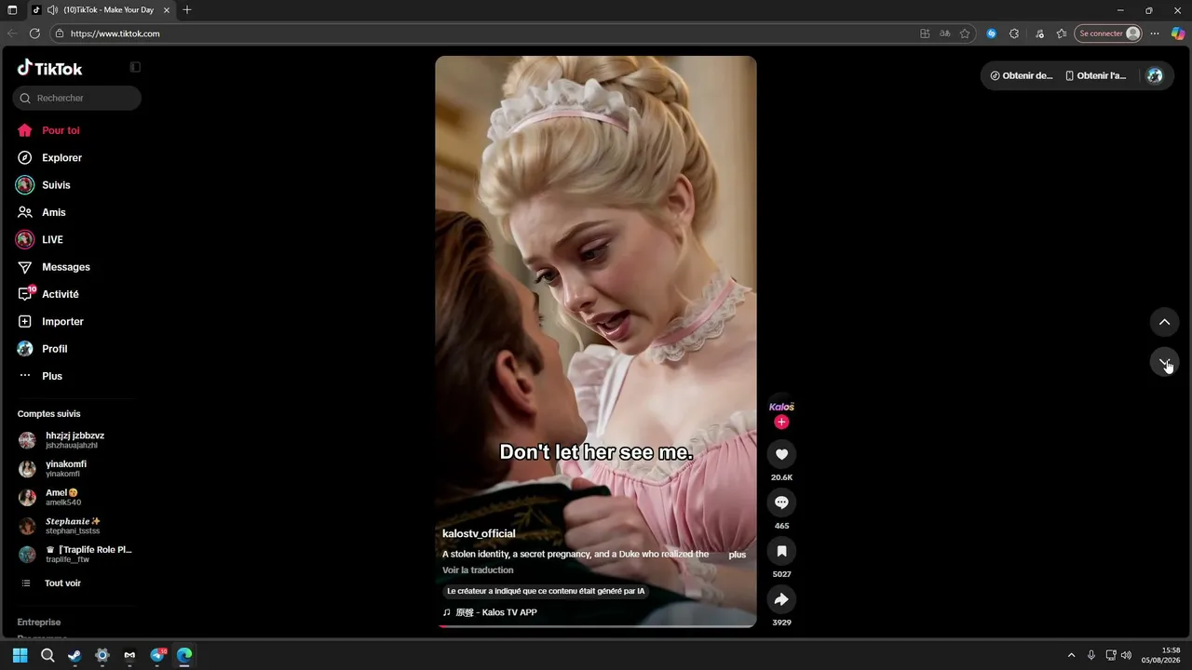Bookmark the video with 5027 saves
1192x670 pixels.
(x=781, y=551)
